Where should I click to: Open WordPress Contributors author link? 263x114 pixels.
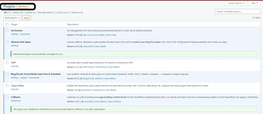click(92, 90)
